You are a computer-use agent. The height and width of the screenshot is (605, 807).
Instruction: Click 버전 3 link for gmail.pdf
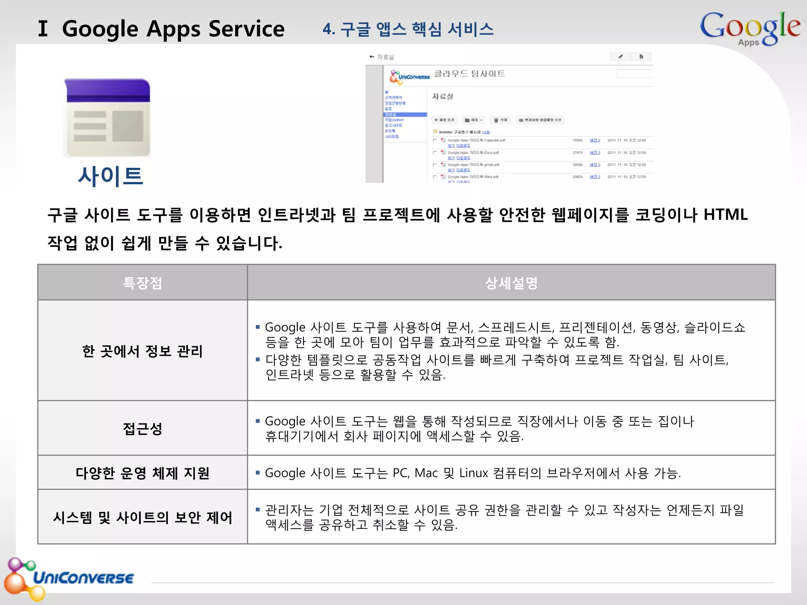point(595,165)
